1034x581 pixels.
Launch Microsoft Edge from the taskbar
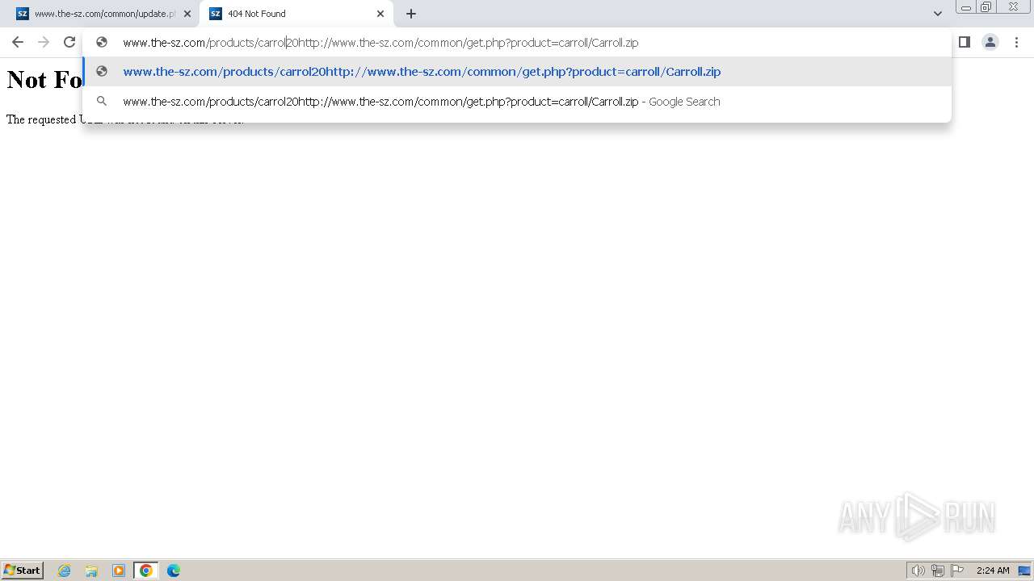coord(174,571)
